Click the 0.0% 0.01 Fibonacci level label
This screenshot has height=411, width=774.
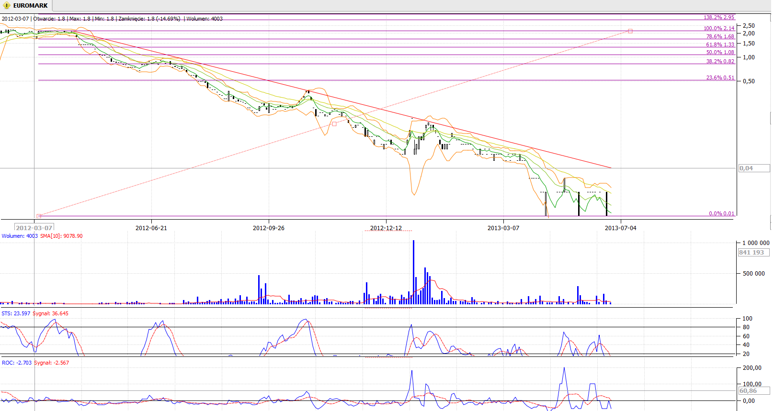(x=721, y=213)
